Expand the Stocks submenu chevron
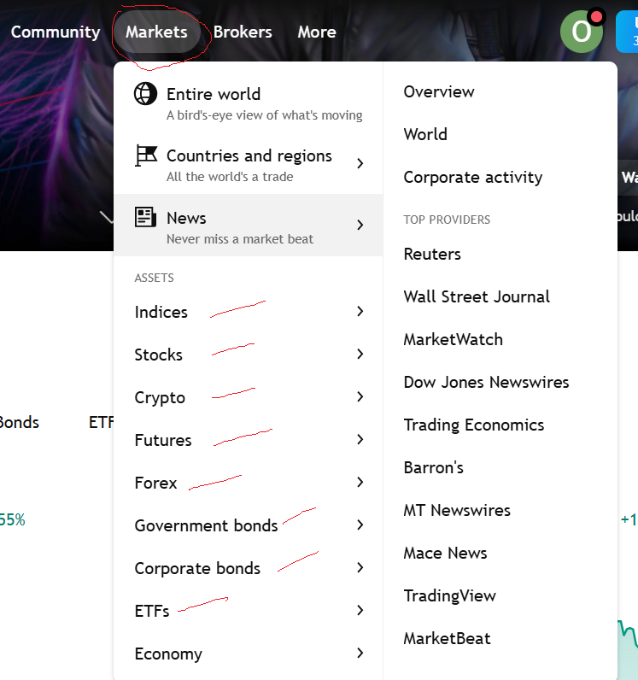This screenshot has width=638, height=680. pos(360,355)
